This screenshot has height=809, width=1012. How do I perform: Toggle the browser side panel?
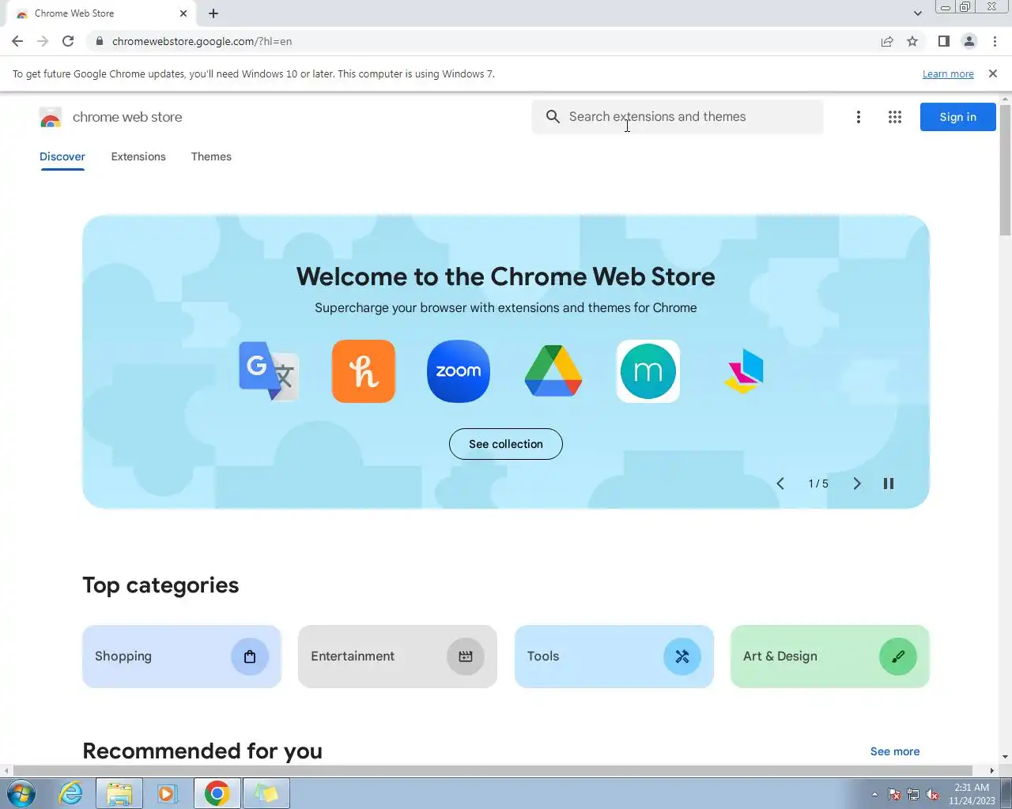tap(944, 41)
